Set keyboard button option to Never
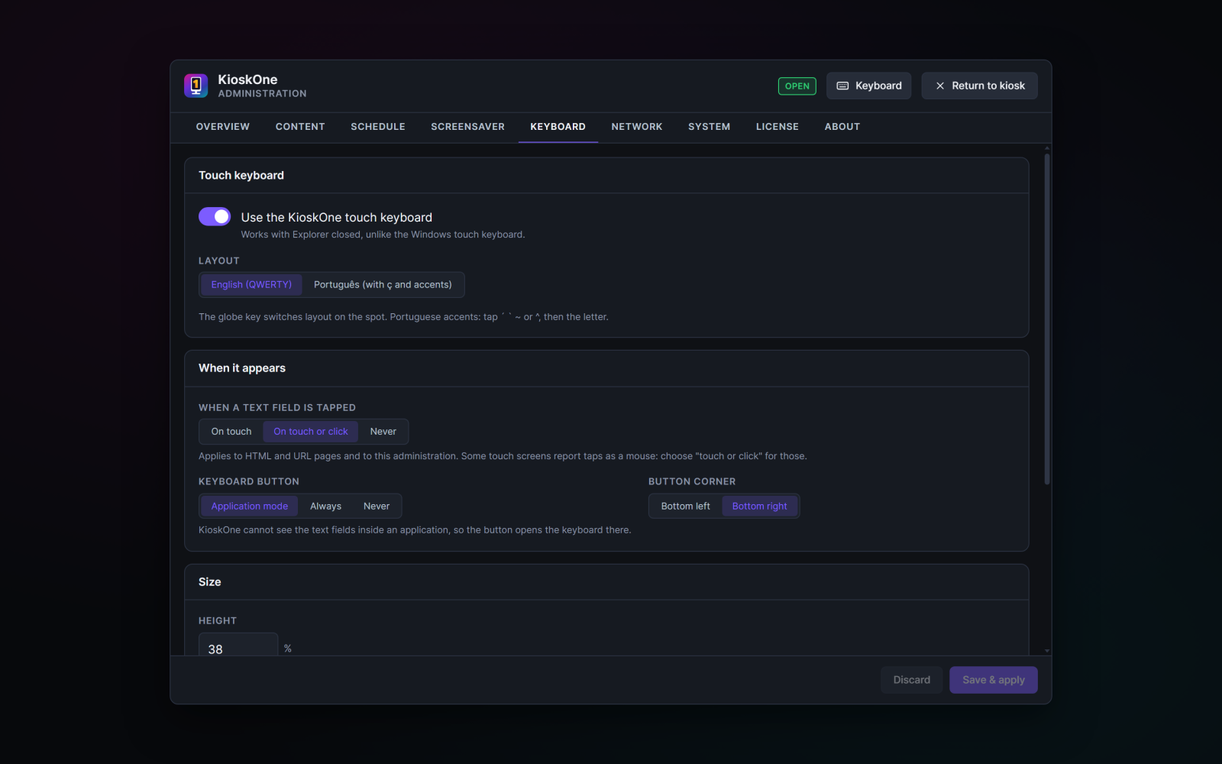The height and width of the screenshot is (764, 1222). [x=377, y=506]
